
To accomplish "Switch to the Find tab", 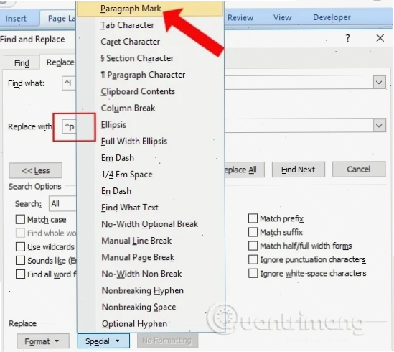I will [22, 63].
